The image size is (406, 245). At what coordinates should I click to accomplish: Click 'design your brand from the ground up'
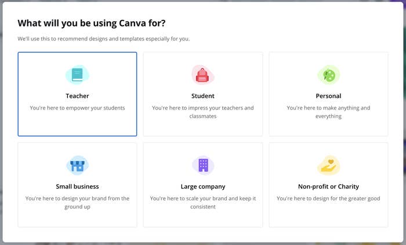click(x=77, y=203)
